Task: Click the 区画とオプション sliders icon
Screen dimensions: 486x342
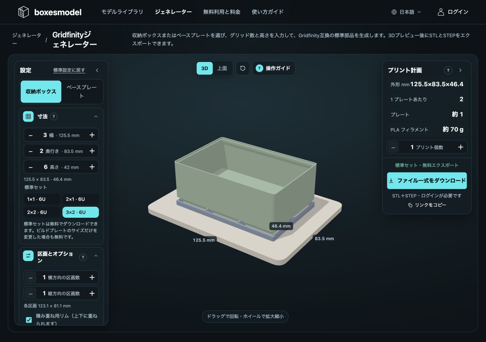Action: (28, 256)
